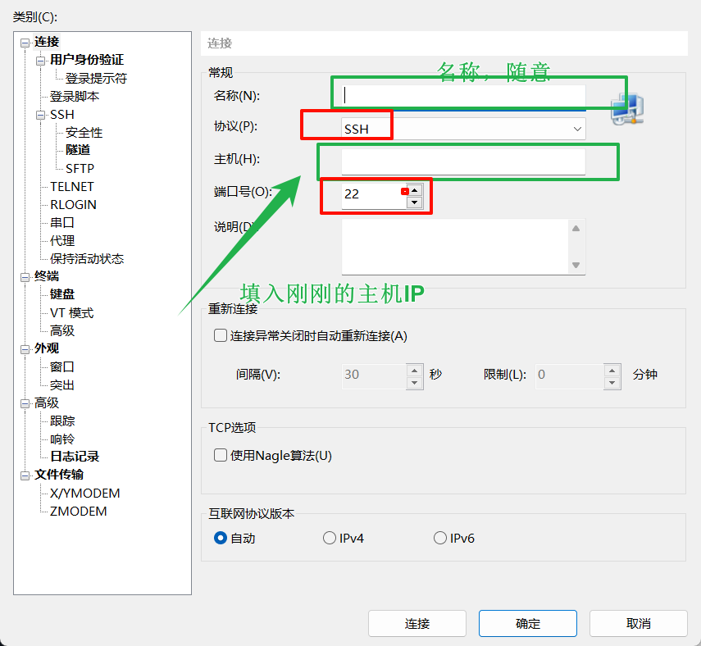Viewport: 701px width, 646px height.
Task: Select 登录脚本 in the category tree
Action: pos(75,97)
